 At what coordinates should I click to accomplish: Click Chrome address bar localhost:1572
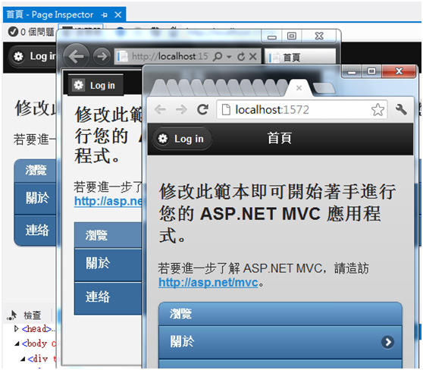point(302,110)
